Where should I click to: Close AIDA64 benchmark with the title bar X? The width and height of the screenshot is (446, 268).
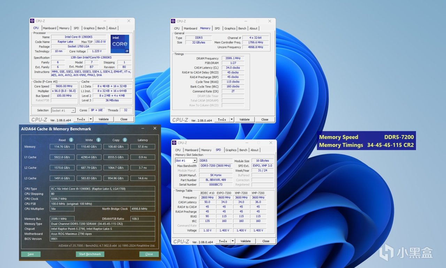click(x=155, y=129)
